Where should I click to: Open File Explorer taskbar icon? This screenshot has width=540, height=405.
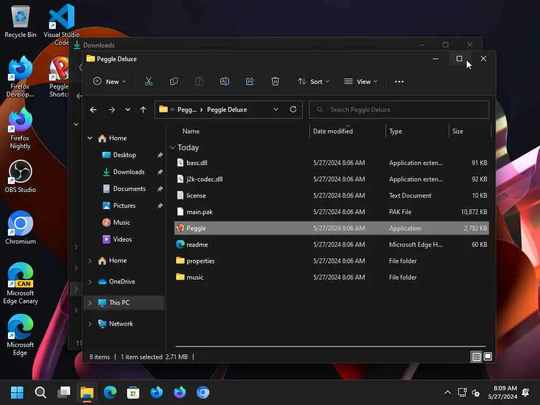(x=87, y=392)
